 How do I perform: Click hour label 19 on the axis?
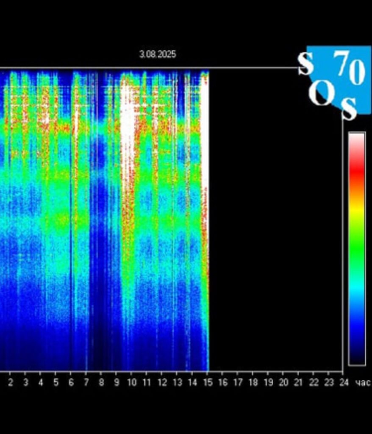coord(268,383)
